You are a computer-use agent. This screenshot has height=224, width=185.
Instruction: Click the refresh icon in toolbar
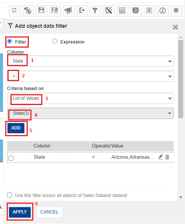click(x=15, y=11)
